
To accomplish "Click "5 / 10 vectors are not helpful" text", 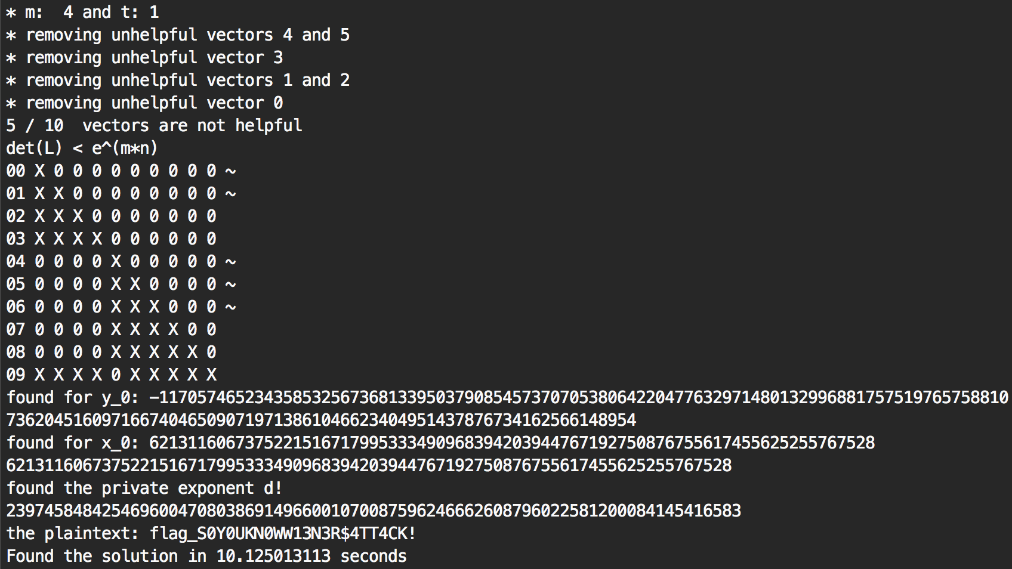I will (x=154, y=125).
